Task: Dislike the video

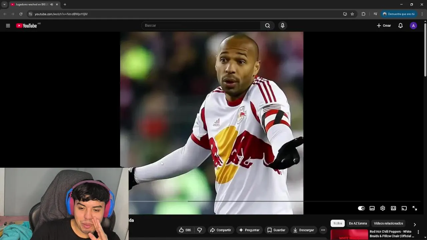Action: 199,230
